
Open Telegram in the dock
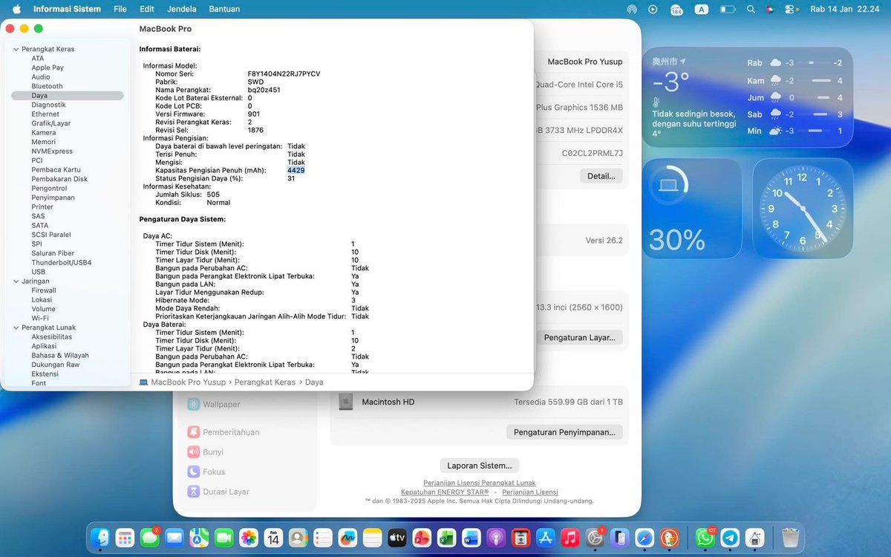tap(730, 538)
